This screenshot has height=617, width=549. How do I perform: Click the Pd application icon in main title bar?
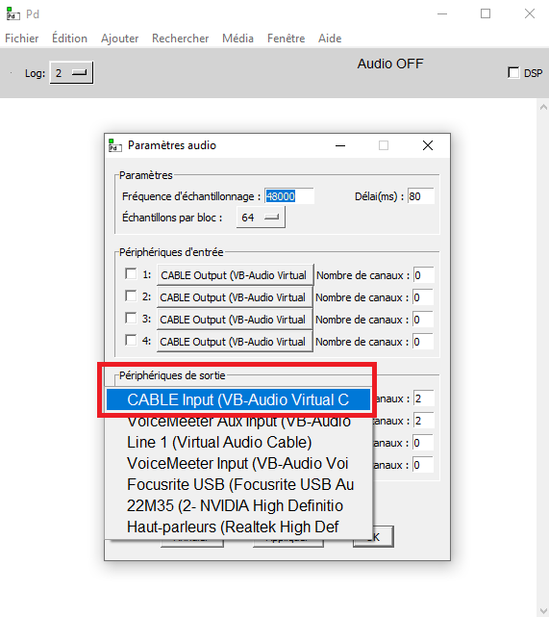click(x=12, y=13)
